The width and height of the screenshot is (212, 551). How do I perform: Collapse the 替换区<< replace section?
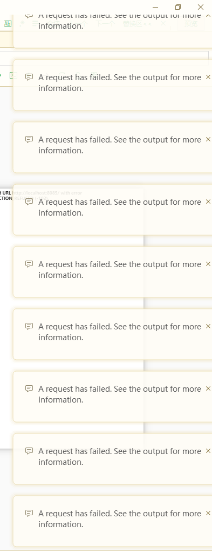(x=137, y=23)
